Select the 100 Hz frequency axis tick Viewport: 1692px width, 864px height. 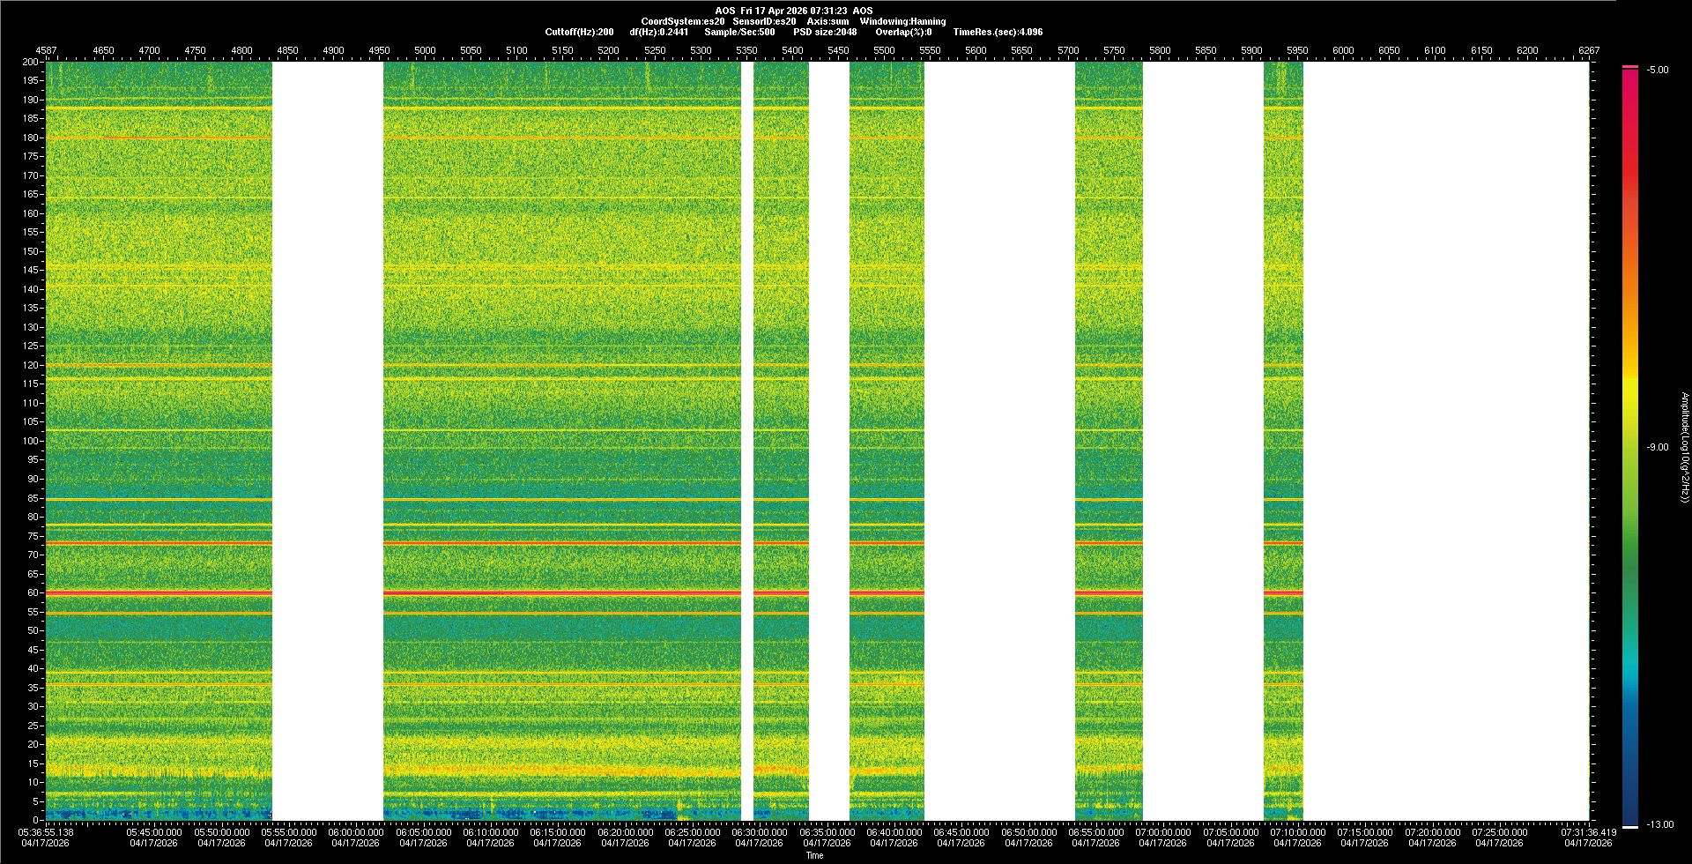(x=30, y=441)
